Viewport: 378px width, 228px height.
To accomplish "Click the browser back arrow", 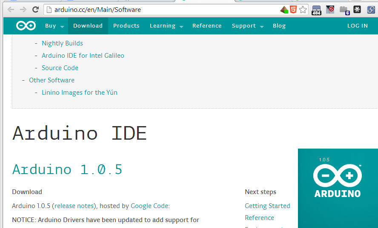I will [x=11, y=9].
